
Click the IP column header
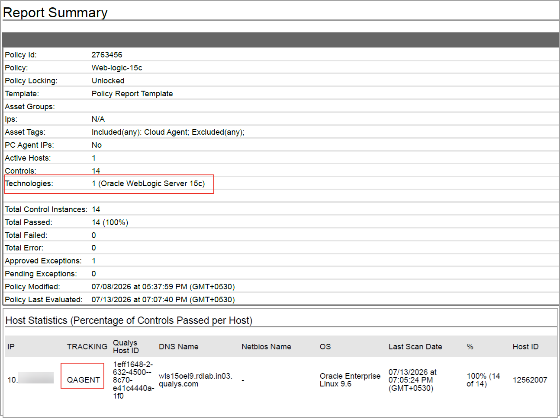pyautogui.click(x=11, y=347)
